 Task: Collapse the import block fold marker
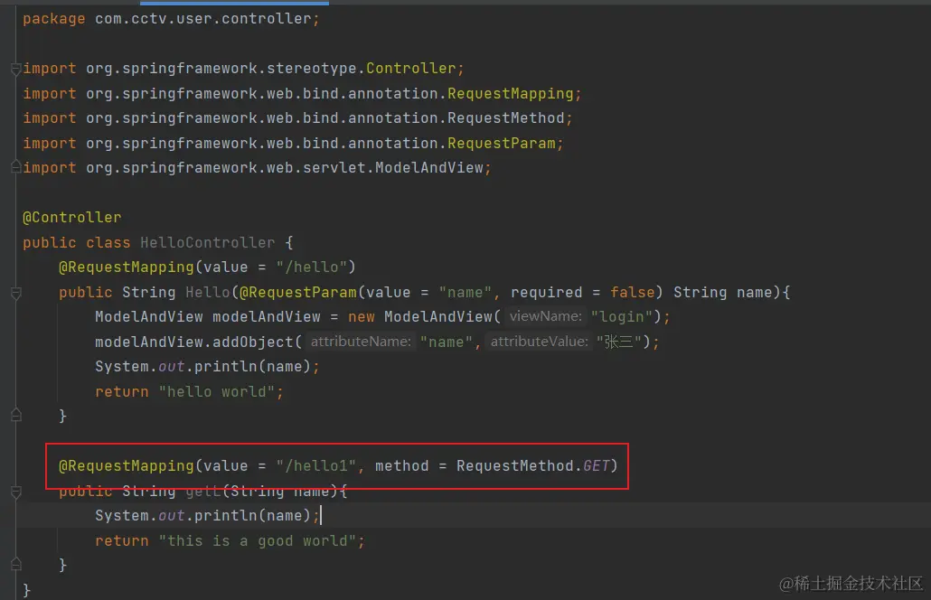click(16, 69)
